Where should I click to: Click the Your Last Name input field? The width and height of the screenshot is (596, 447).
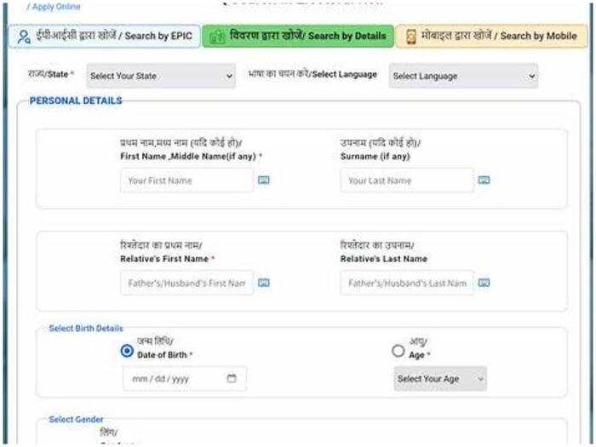[x=406, y=181]
